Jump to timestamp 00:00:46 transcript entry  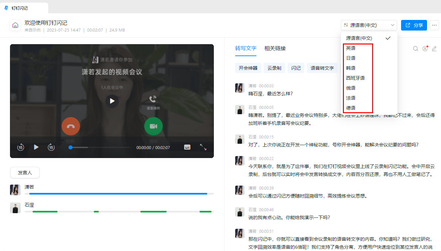coord(266,210)
